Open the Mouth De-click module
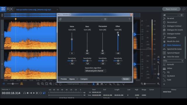Viewport: 187px width, 105px height. pos(173,41)
